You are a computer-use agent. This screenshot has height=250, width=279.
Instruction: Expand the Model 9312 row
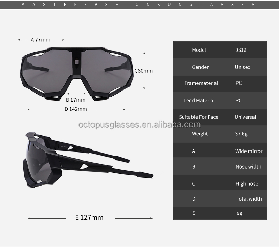pos(220,50)
